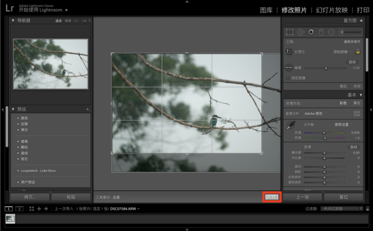The image size is (373, 231).
Task: Click the 完成 button
Action: (272, 197)
